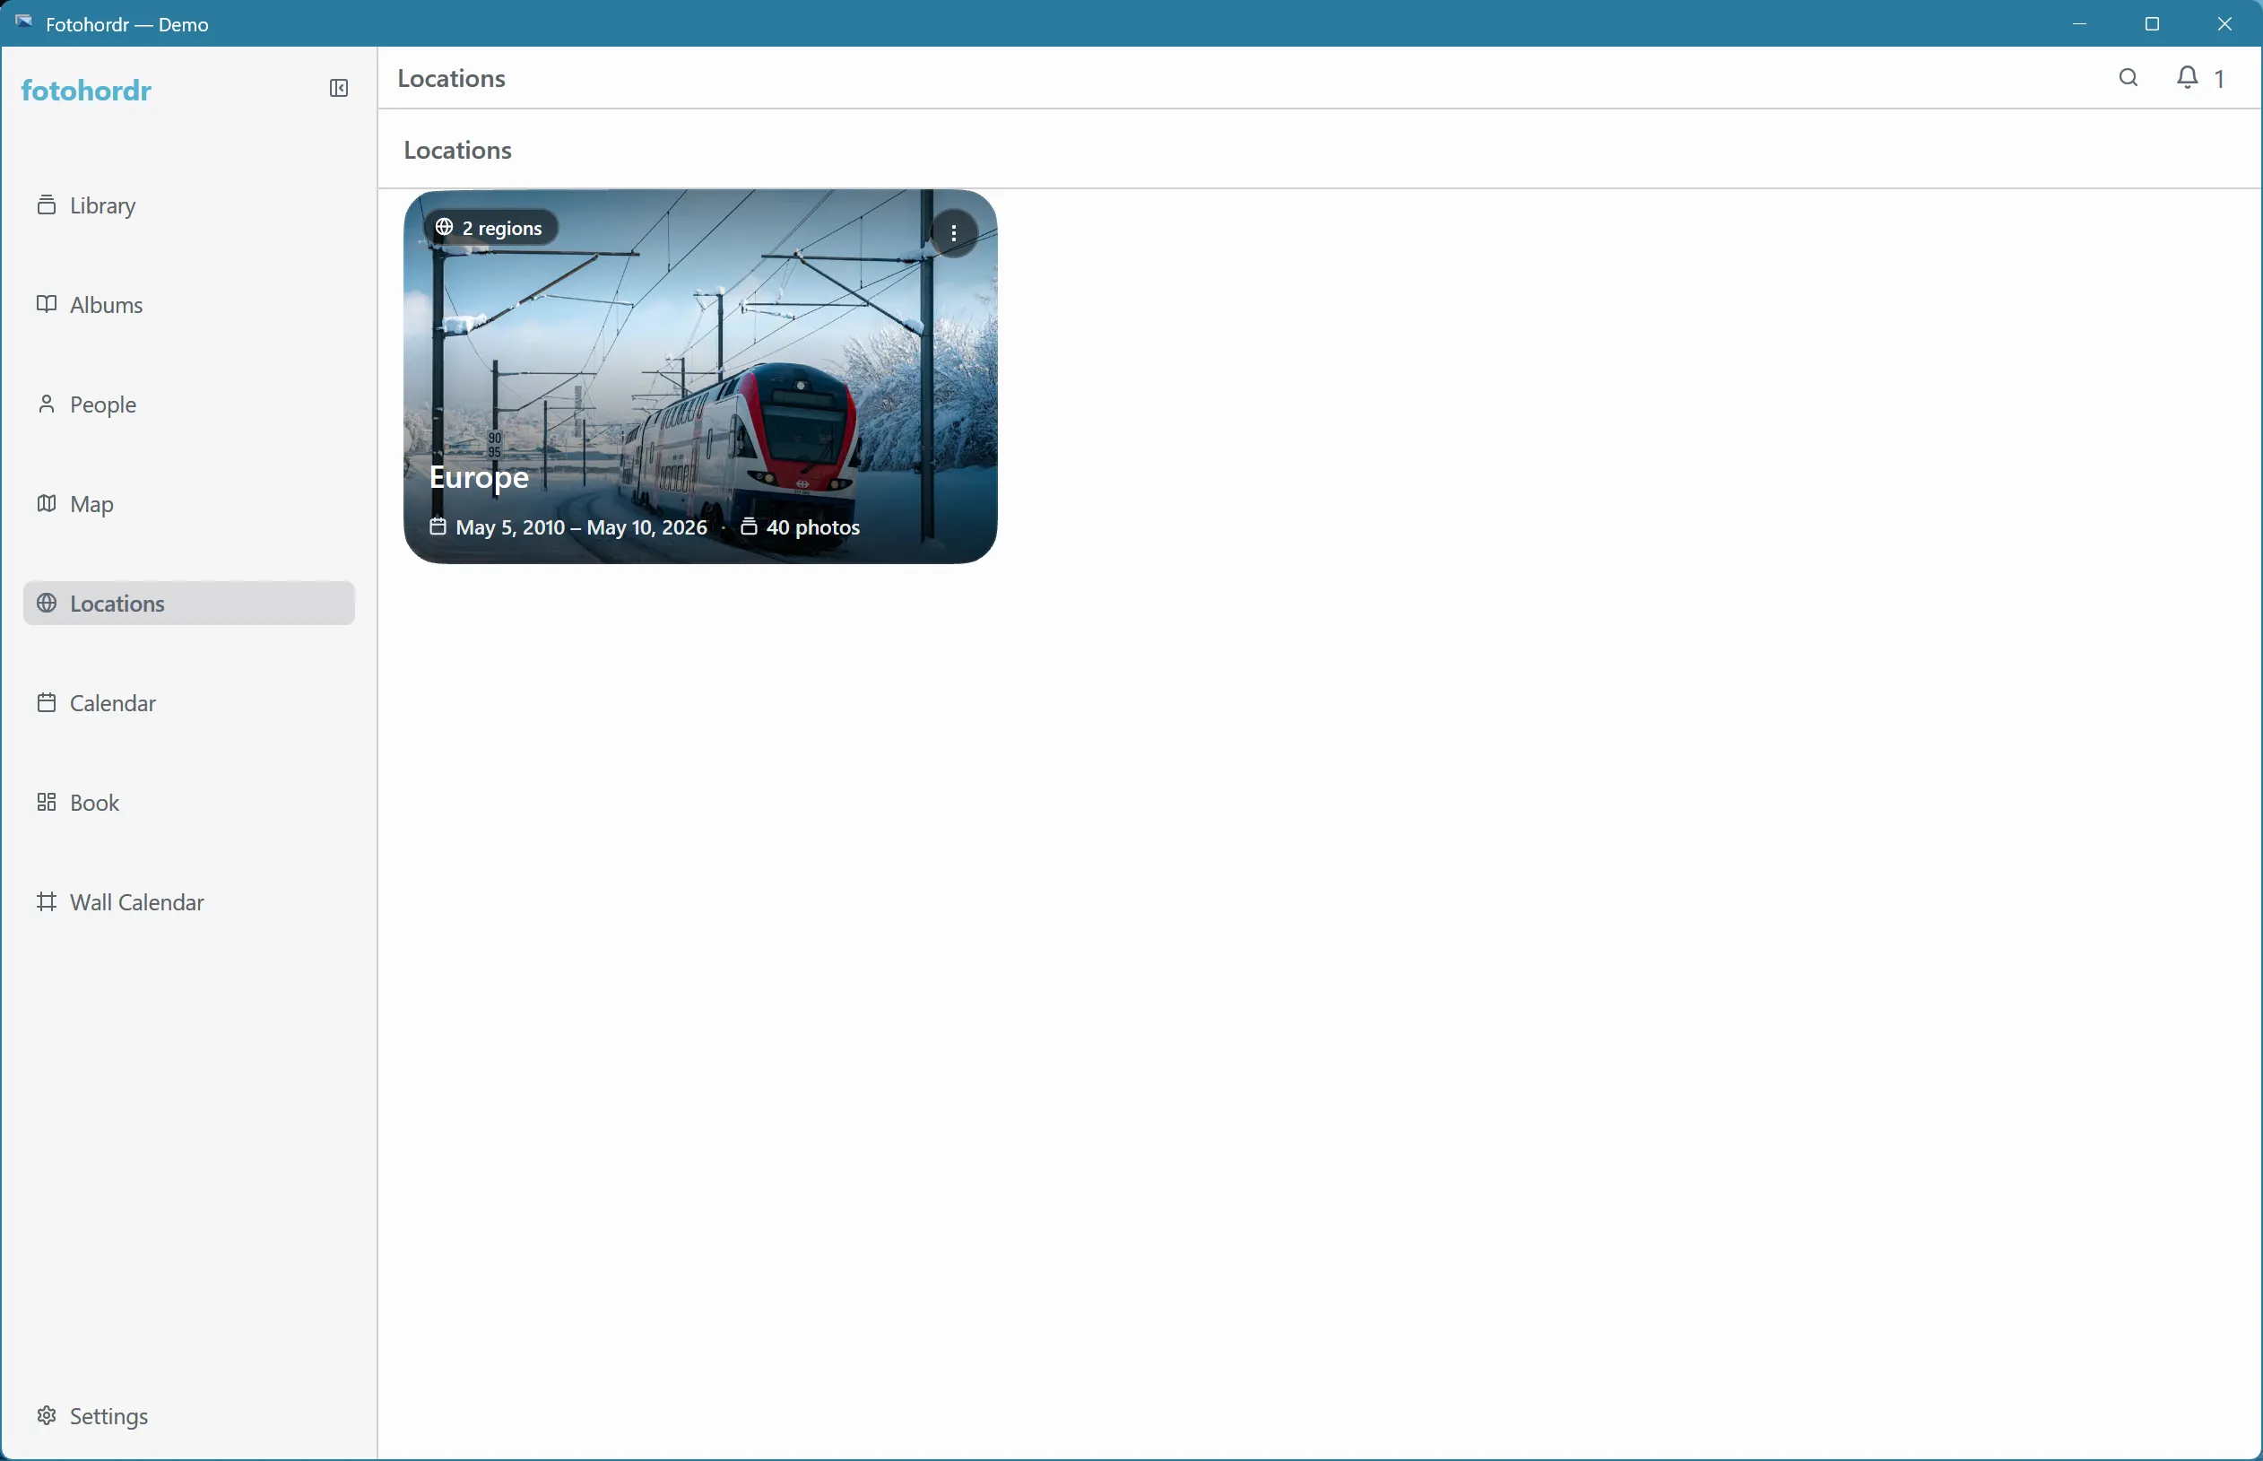Open Settings page
Image resolution: width=2263 pixels, height=1461 pixels.
[189, 1415]
